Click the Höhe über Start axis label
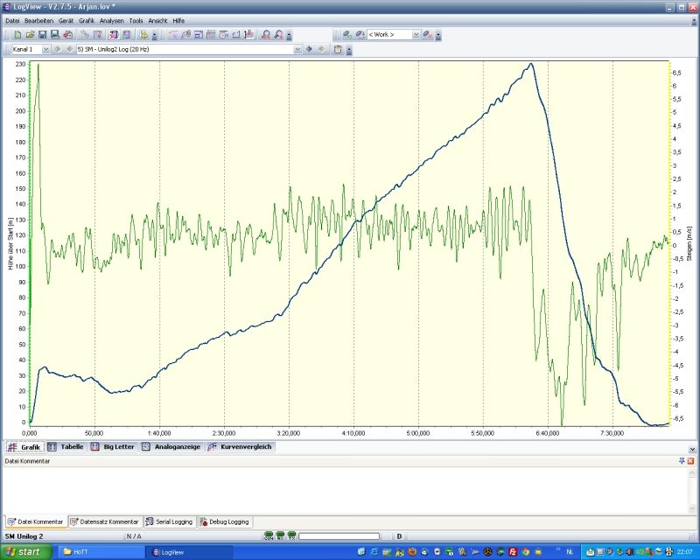This screenshot has height=560, width=700. point(10,243)
